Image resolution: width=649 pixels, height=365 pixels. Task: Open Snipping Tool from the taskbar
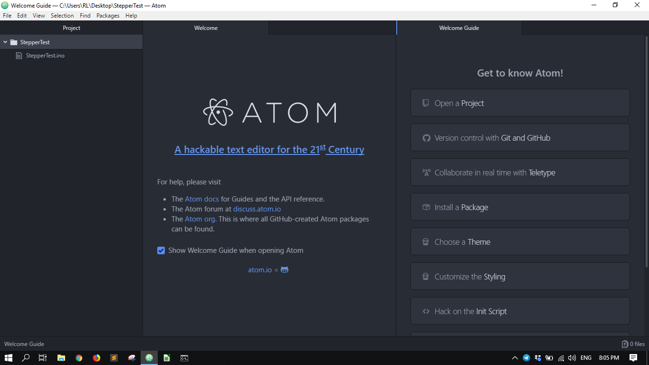click(x=132, y=358)
